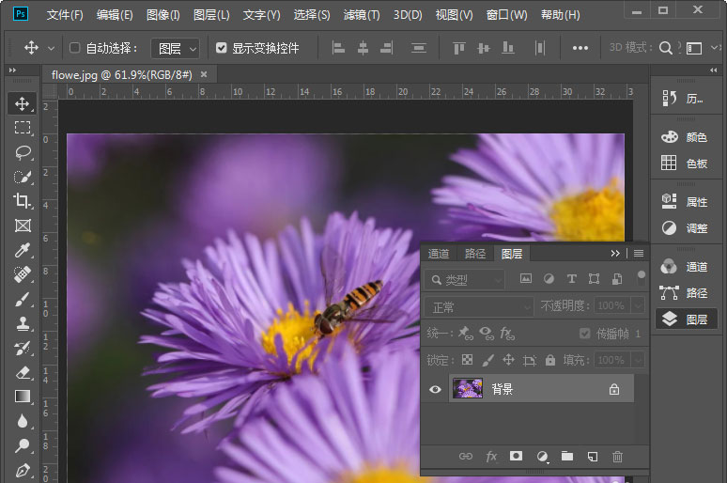Align left edges in options bar

pyautogui.click(x=338, y=47)
